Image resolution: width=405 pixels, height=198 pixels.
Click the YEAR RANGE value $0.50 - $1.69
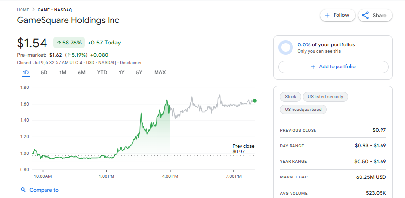tap(370, 162)
